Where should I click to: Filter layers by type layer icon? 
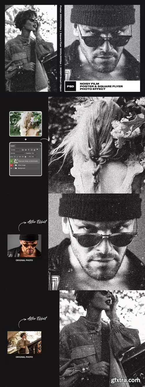click(x=28, y=150)
